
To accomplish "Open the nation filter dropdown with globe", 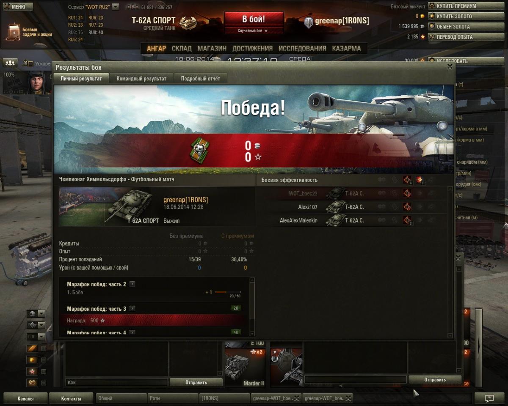I will point(36,314).
